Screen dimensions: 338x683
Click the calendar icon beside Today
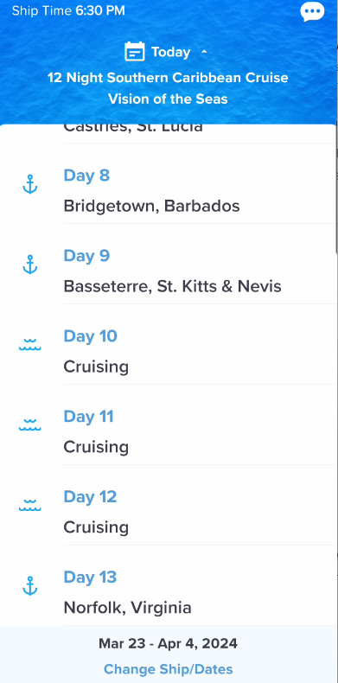[x=135, y=52]
